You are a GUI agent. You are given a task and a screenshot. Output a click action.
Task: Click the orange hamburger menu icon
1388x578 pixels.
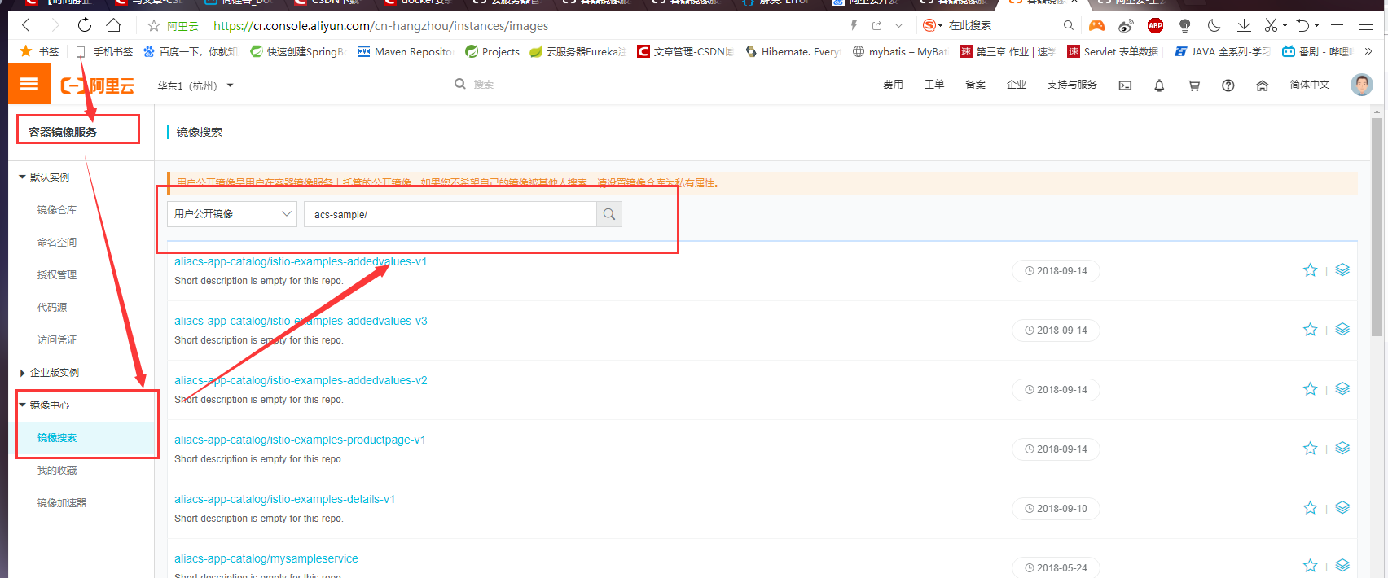(29, 85)
